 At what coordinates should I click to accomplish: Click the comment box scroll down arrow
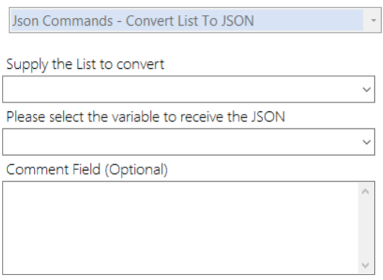(367, 264)
